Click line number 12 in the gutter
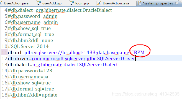The height and width of the screenshot is (99, 182). click(4, 59)
